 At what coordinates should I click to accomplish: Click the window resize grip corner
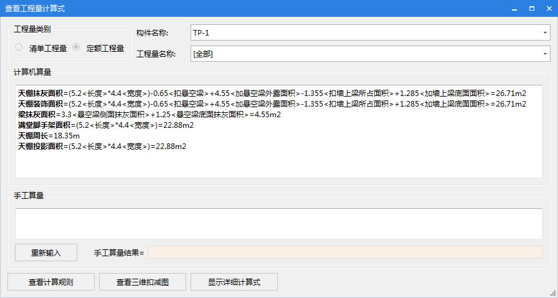[554, 294]
